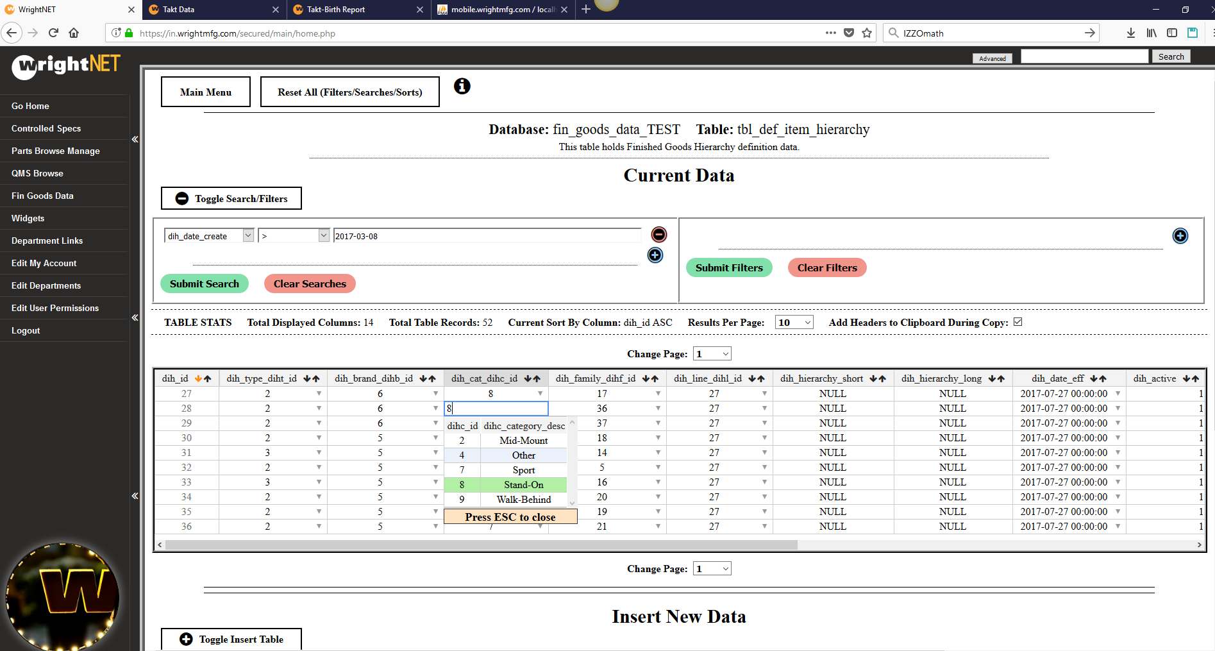This screenshot has height=651, width=1215.
Task: Sort dih_hierarchy_long column ascending
Action: pos(1001,379)
